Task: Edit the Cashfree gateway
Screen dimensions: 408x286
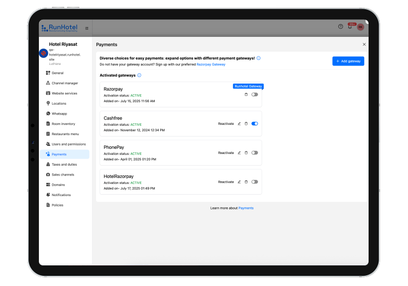Action: 239,124
